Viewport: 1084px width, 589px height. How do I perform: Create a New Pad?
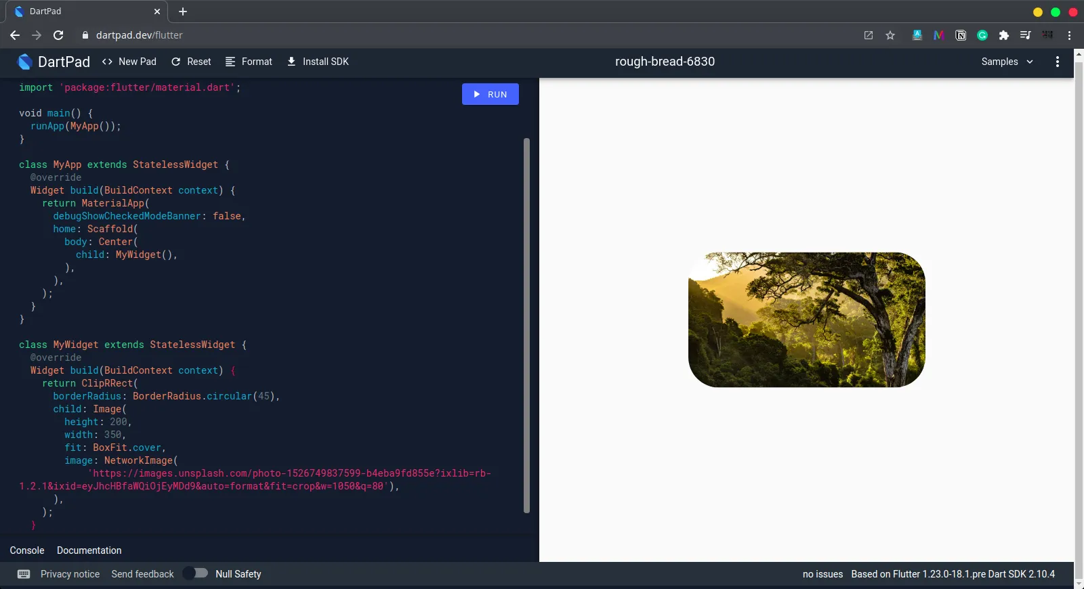[x=129, y=62]
